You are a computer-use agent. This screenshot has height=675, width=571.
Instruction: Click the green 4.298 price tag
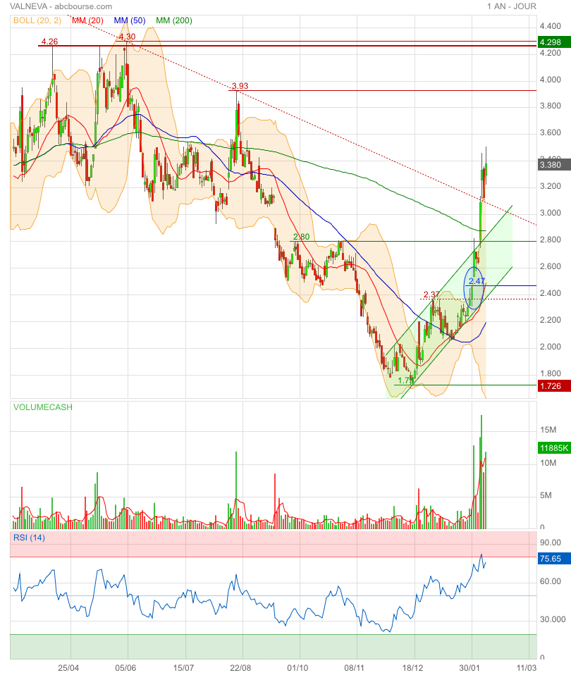555,42
